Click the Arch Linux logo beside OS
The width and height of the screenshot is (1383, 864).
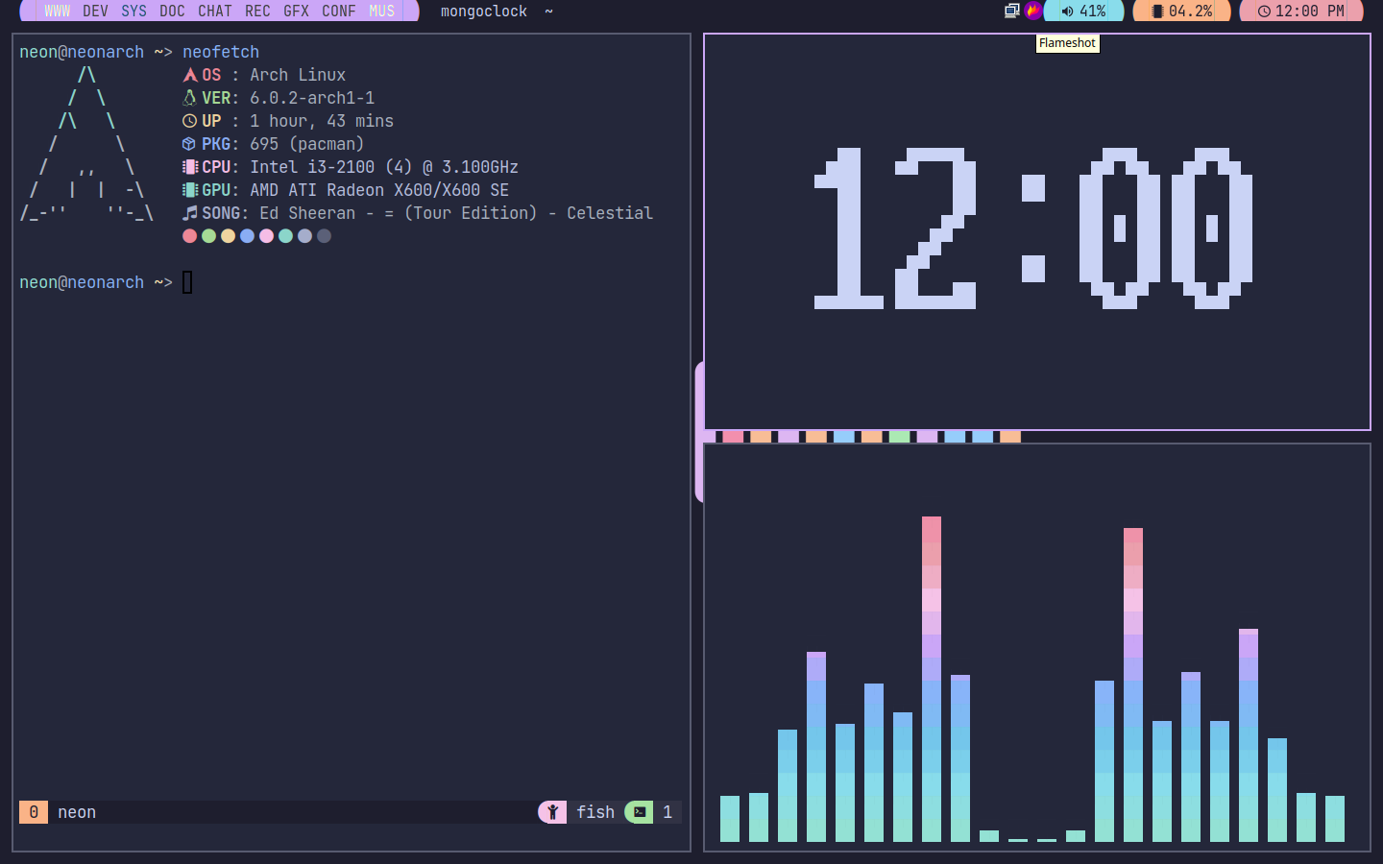[189, 74]
